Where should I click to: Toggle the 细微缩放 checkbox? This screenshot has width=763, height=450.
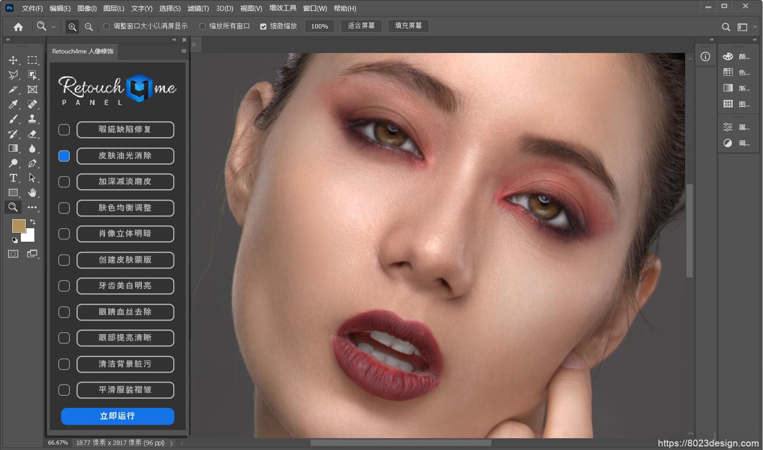[263, 27]
